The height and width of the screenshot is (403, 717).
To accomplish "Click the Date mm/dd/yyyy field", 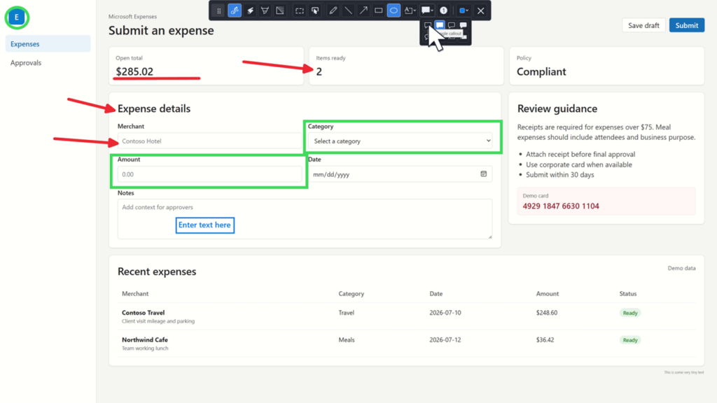I will (400, 174).
